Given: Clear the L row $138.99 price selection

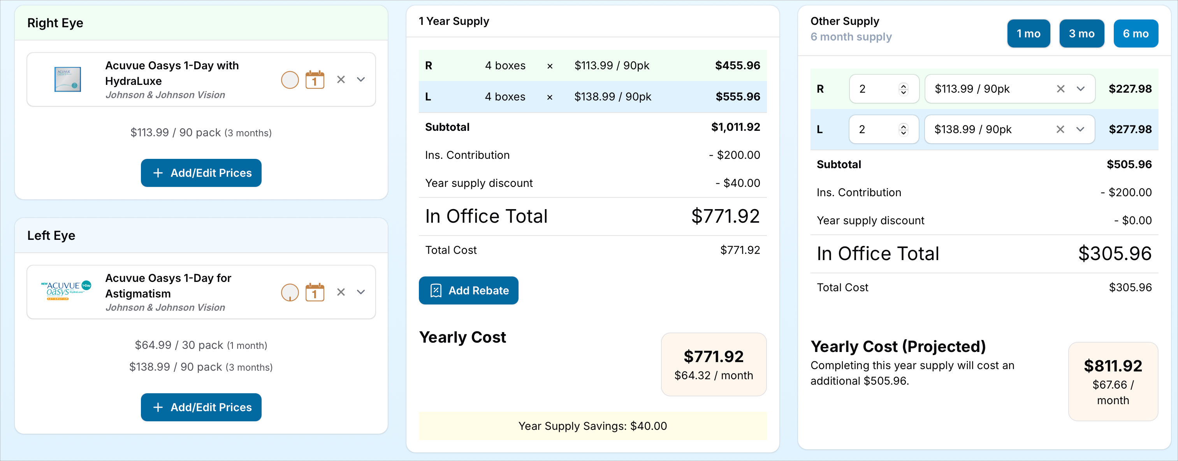Looking at the screenshot, I should click(x=1060, y=129).
